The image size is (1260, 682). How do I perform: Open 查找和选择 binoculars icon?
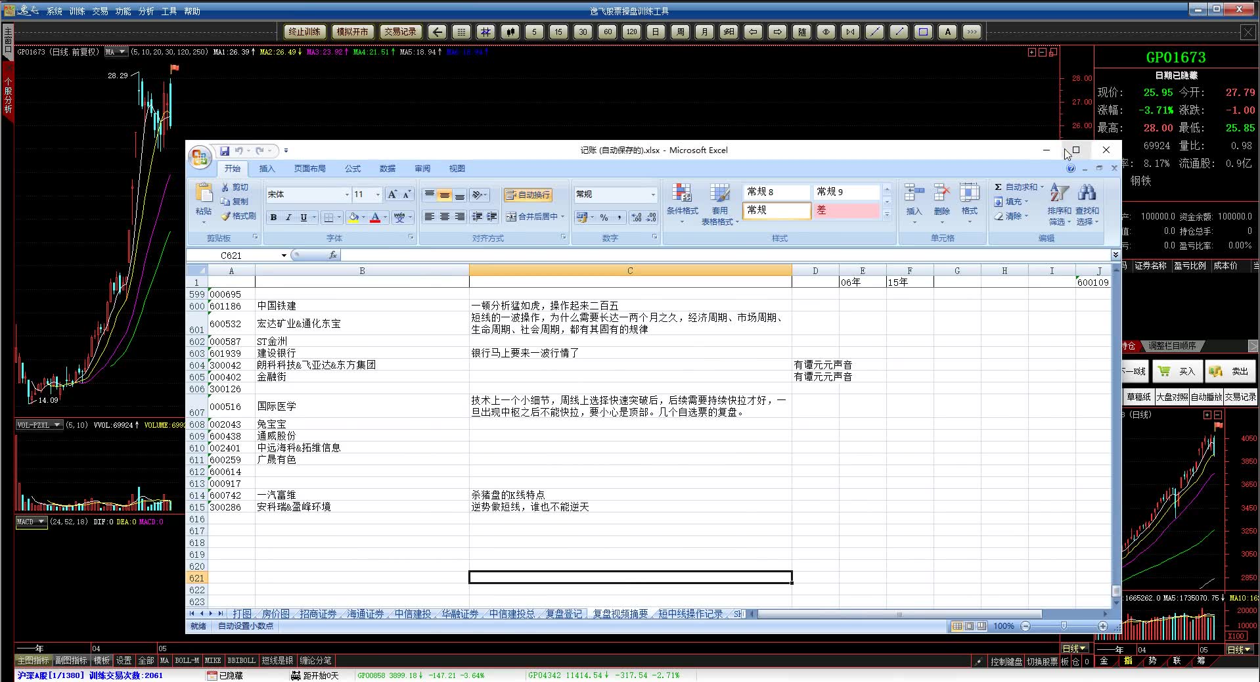[1087, 204]
